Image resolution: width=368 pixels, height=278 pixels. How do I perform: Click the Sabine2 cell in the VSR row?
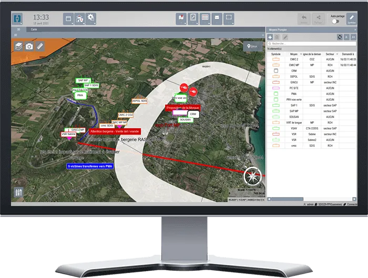point(312,140)
